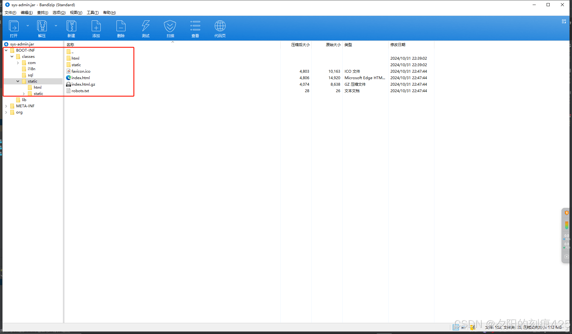Sort by the 原始大小 column header
The image size is (572, 334).
point(333,45)
